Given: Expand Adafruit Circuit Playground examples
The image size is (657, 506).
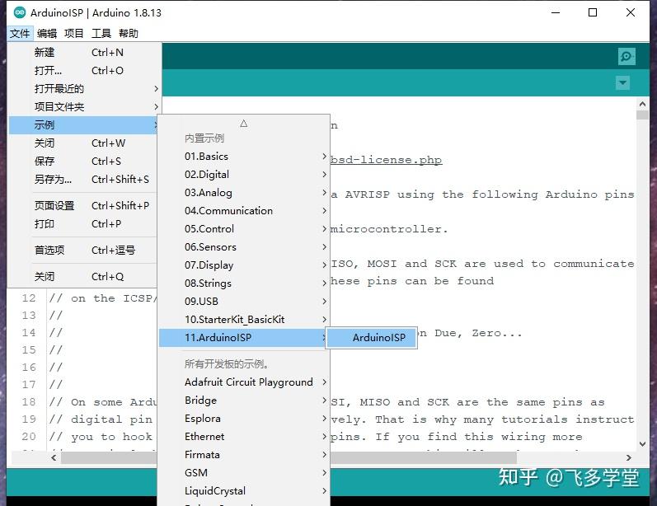Looking at the screenshot, I should tap(244, 382).
